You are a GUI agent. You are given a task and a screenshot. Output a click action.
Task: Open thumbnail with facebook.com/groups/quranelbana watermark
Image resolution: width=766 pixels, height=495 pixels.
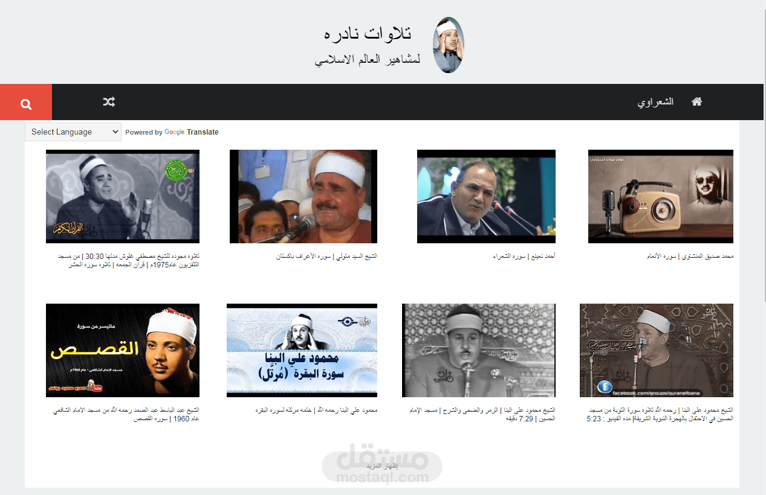coord(657,350)
